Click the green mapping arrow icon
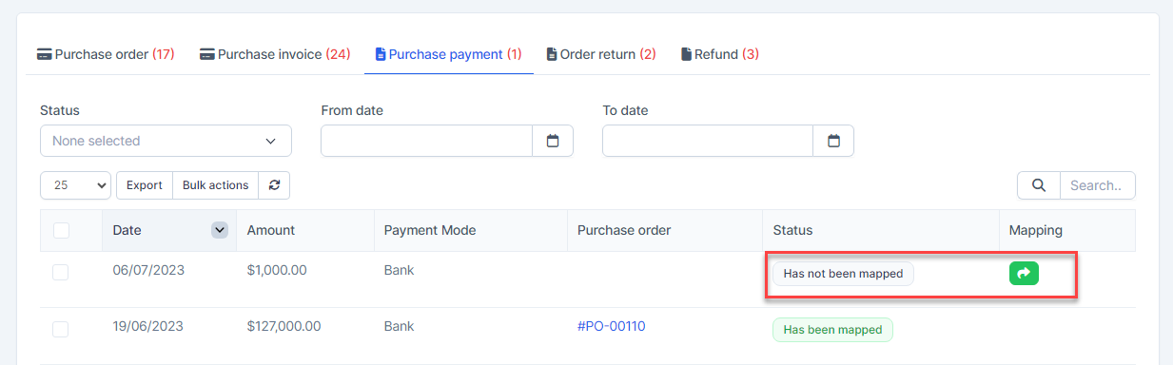Screen dimensions: 1173x365 tap(1024, 274)
